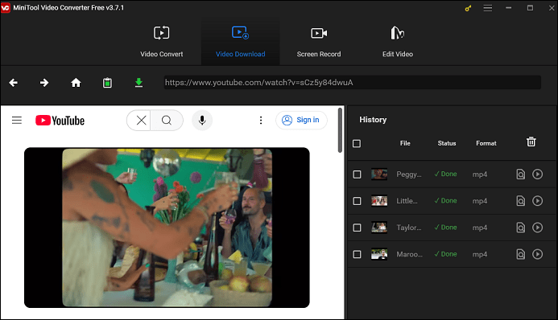The height and width of the screenshot is (320, 558).
Task: Clear the YouTube search with X icon
Action: [141, 121]
